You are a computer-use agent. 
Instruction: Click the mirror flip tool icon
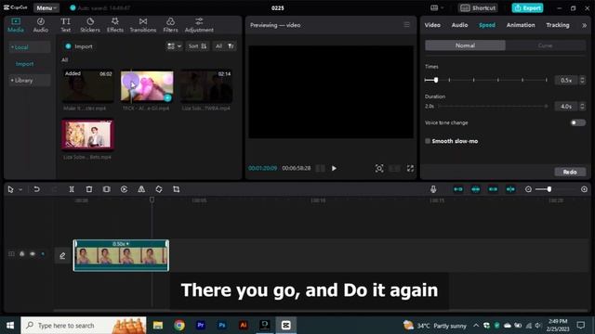tap(141, 189)
